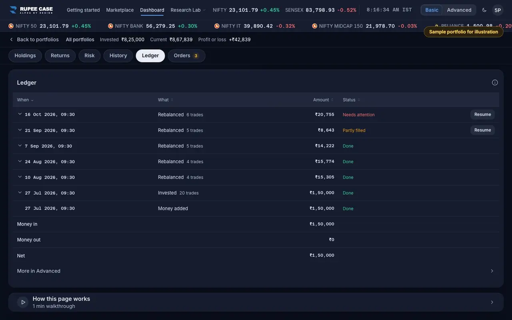Open the Orders tab
The image size is (512, 320).
(186, 56)
